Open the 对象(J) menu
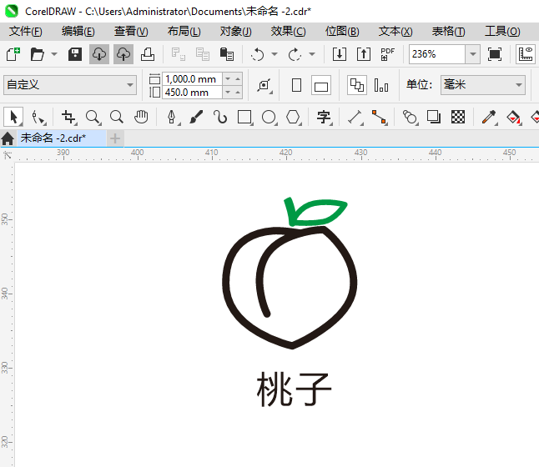 coord(236,32)
